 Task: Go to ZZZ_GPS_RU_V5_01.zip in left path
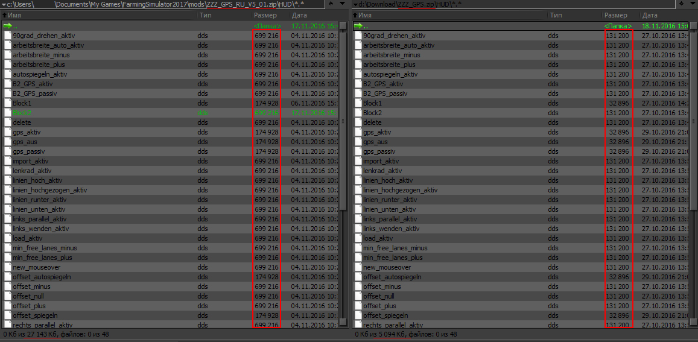point(242,4)
